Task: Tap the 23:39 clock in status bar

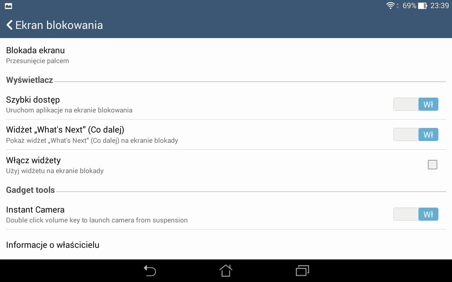Action: coord(440,6)
